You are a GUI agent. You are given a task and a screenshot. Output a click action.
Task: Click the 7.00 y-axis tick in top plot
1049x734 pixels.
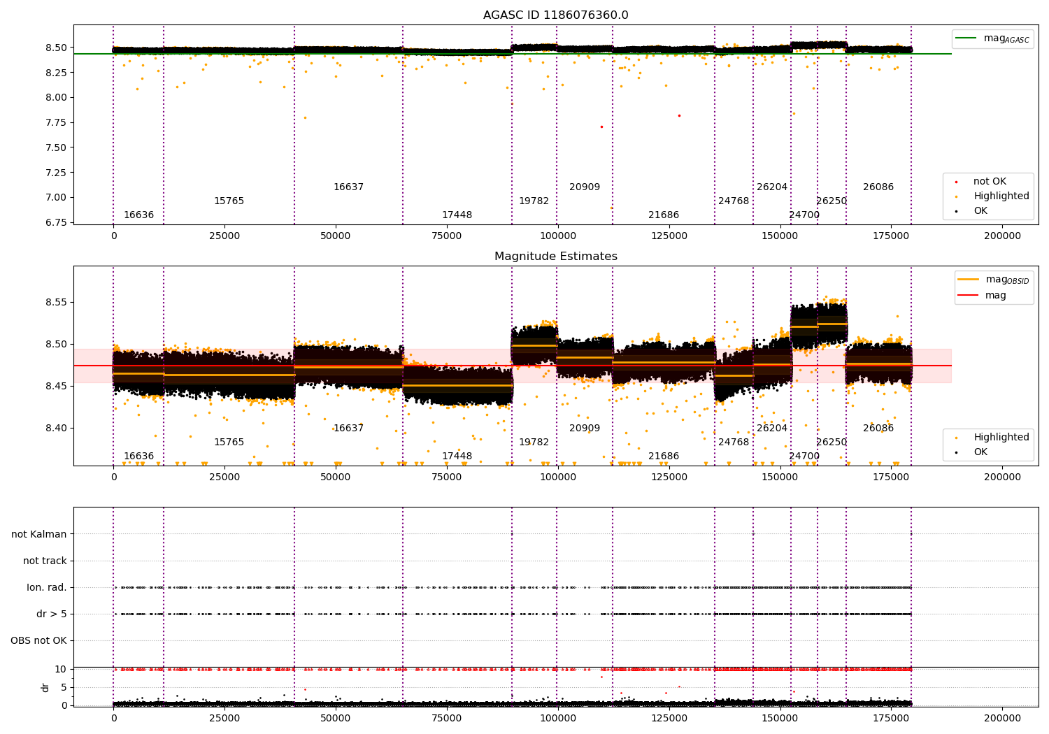click(55, 198)
